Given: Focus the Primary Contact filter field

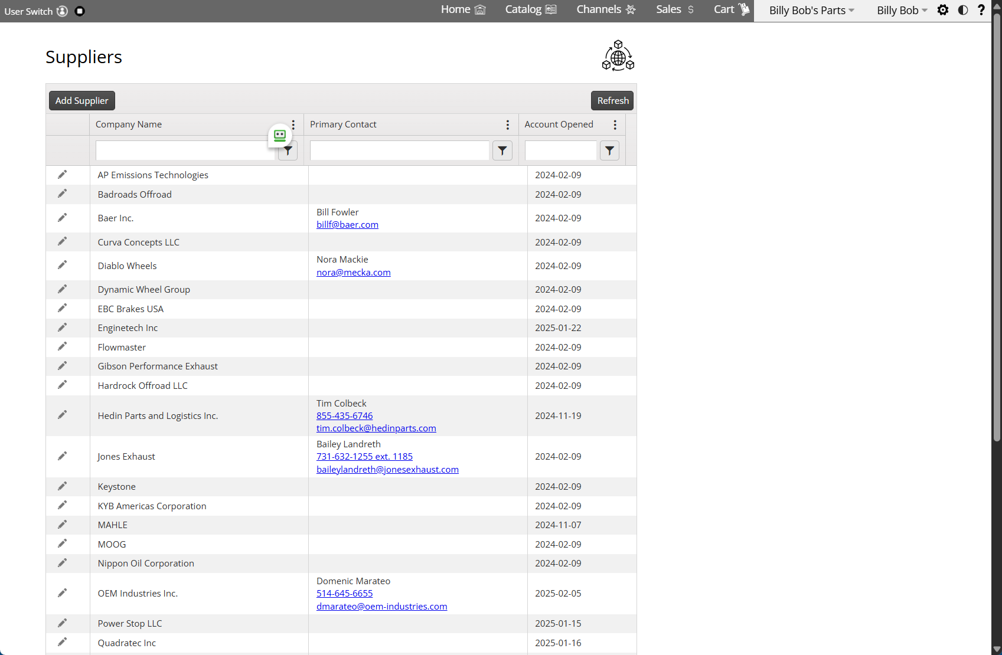Looking at the screenshot, I should (400, 150).
